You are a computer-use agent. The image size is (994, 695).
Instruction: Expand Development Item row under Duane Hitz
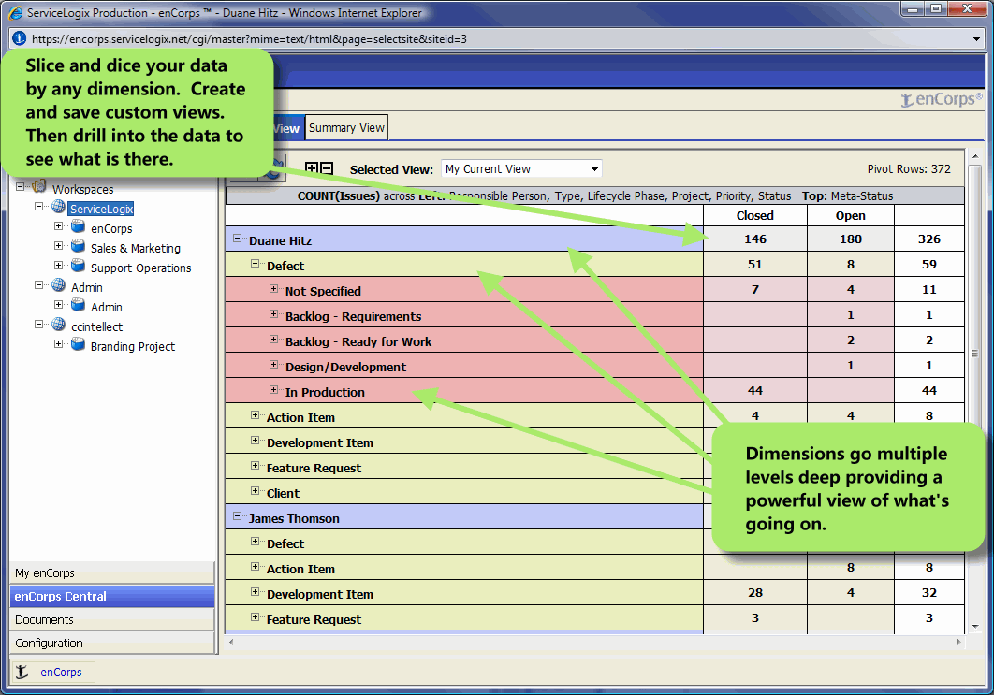click(x=255, y=441)
